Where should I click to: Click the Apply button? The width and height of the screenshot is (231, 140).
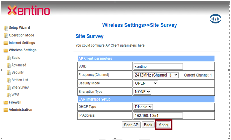coord(163,125)
